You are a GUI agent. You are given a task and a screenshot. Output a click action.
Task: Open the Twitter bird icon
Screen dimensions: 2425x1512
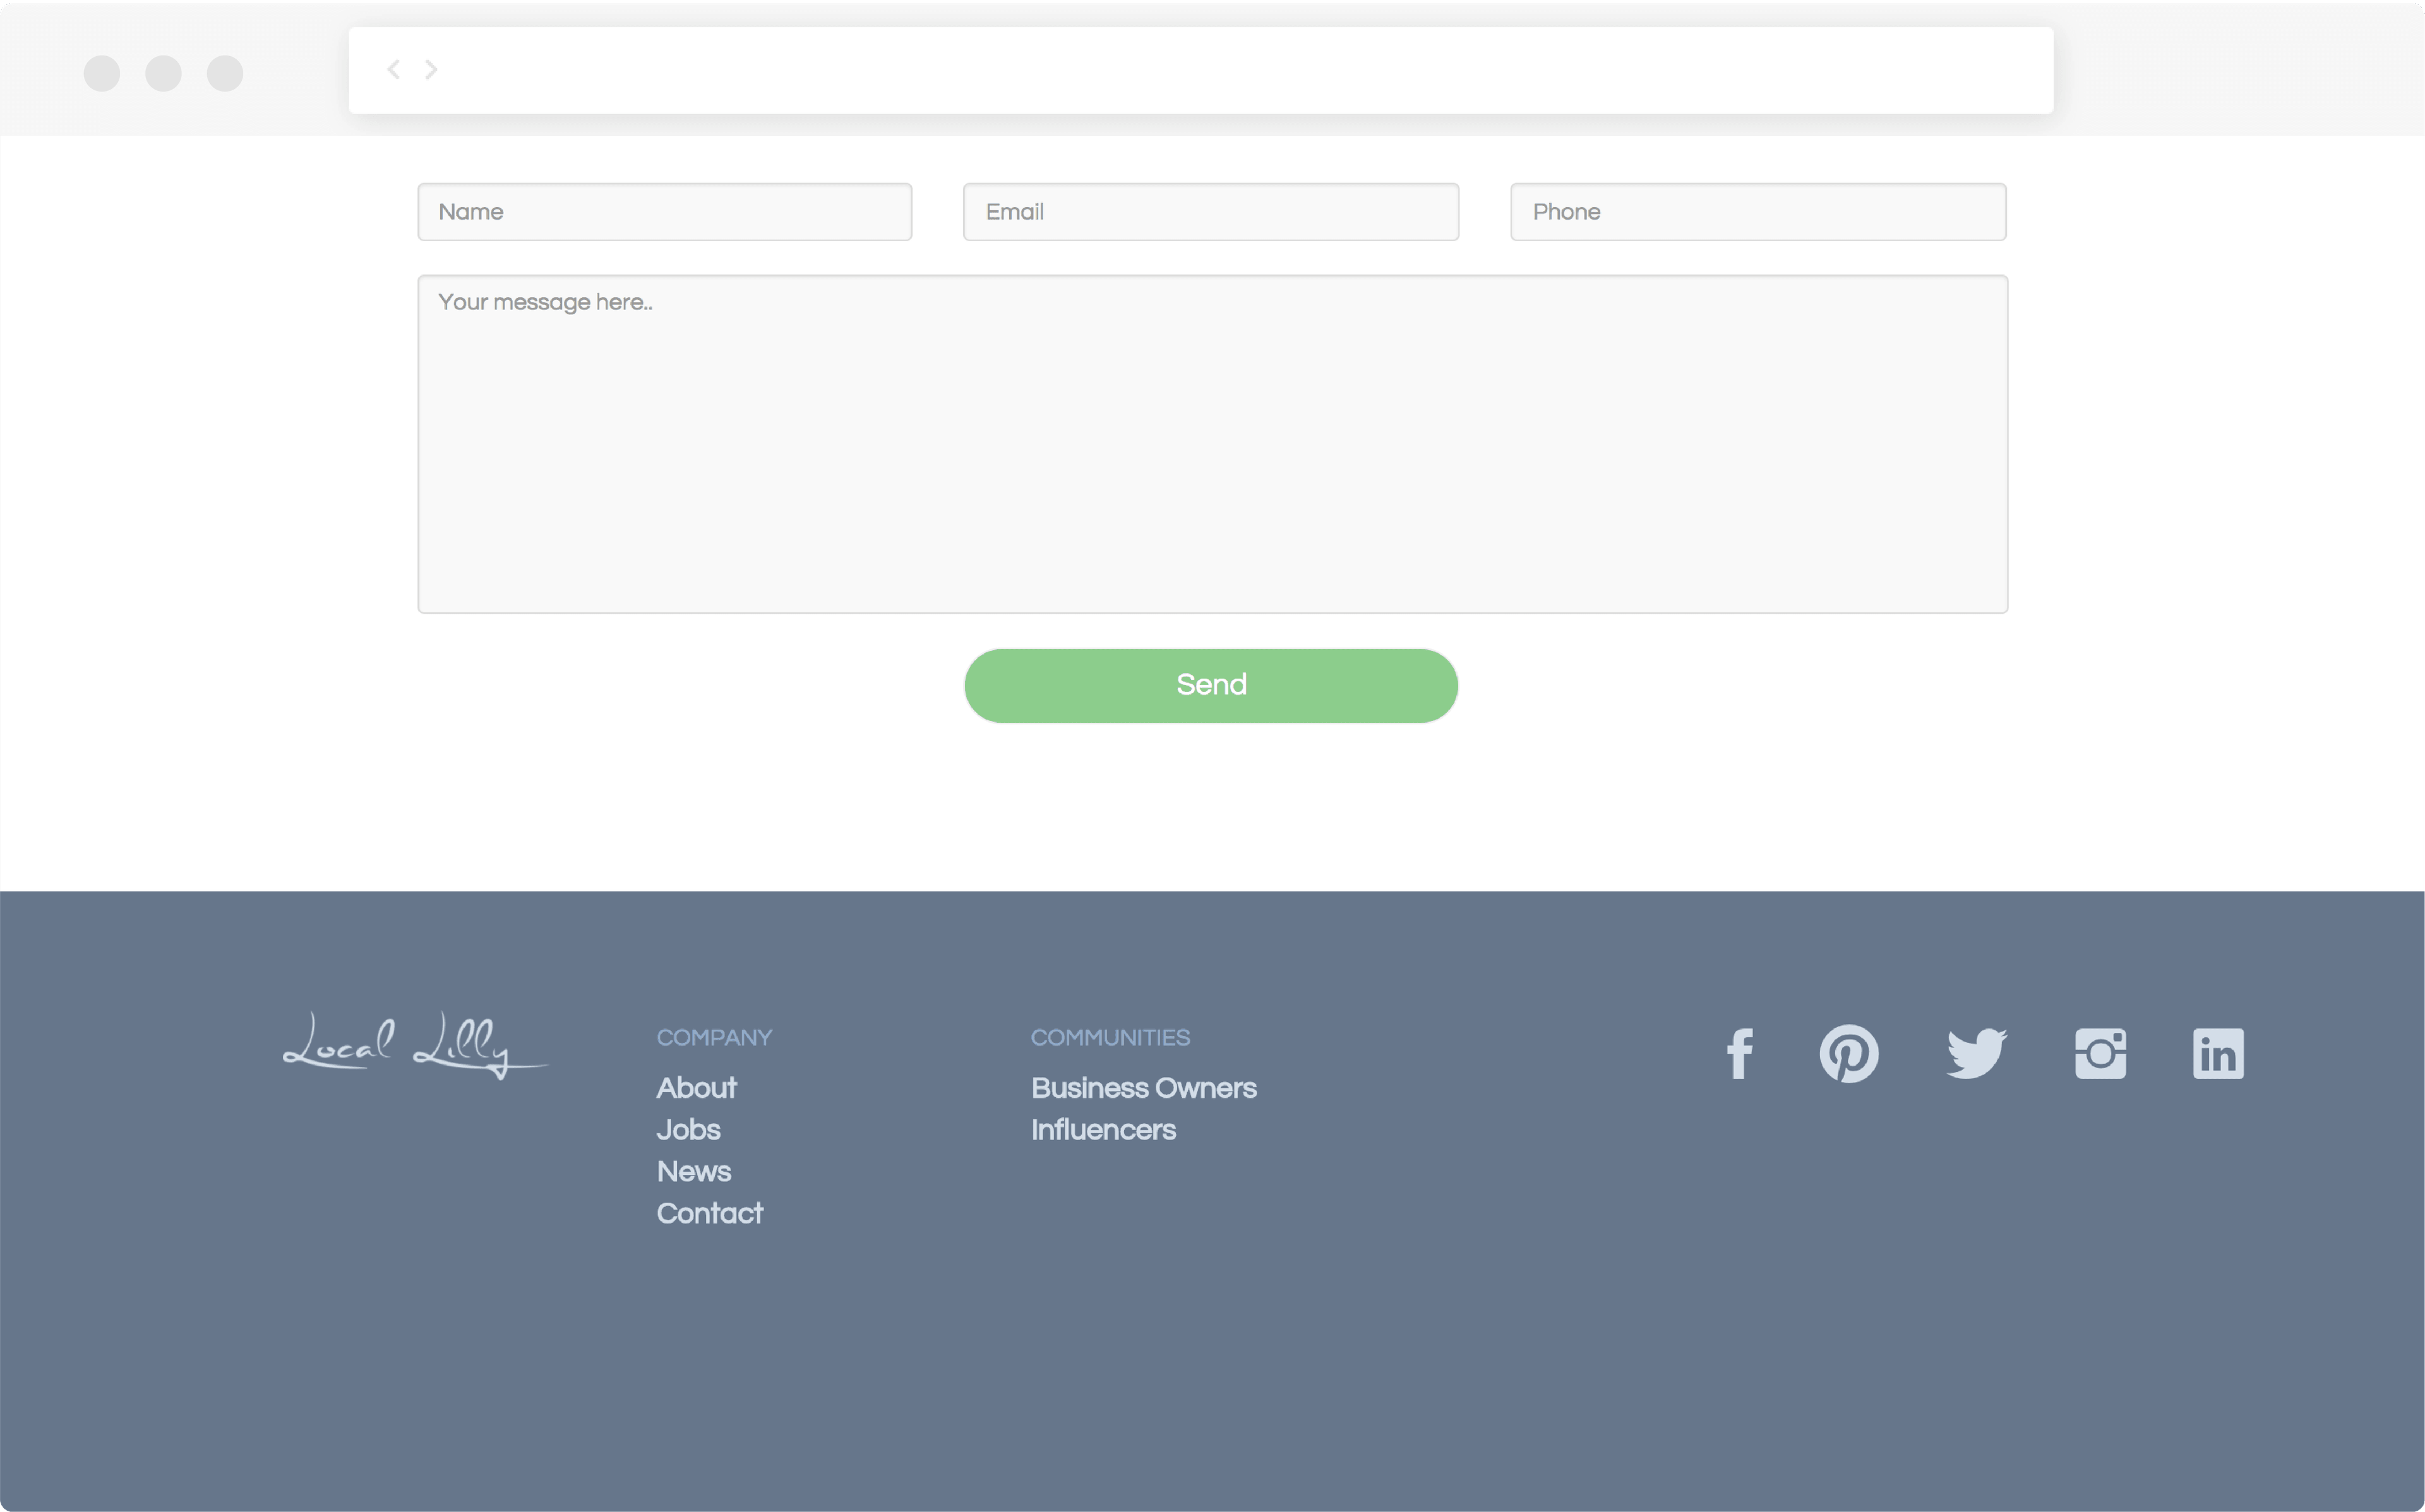coord(1977,1053)
